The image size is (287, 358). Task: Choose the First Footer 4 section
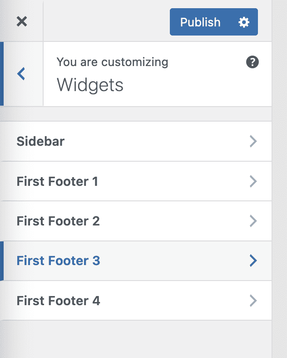coord(58,301)
